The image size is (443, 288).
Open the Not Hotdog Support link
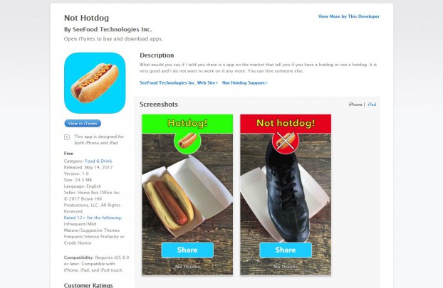pyautogui.click(x=245, y=82)
